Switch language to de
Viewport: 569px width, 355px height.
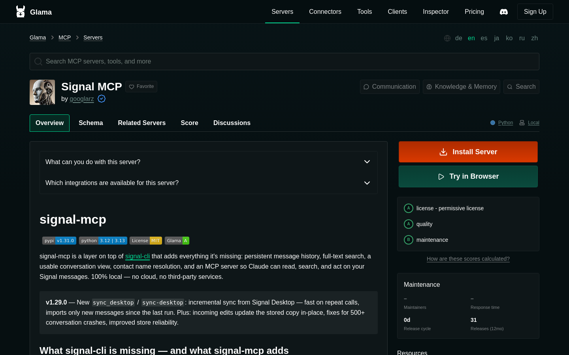[x=459, y=38]
